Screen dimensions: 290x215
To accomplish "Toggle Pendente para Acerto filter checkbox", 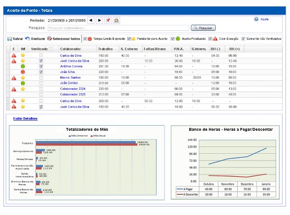I will [129, 39].
